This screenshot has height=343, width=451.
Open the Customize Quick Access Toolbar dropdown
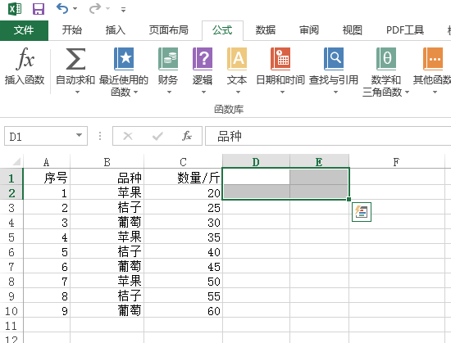[x=123, y=10]
